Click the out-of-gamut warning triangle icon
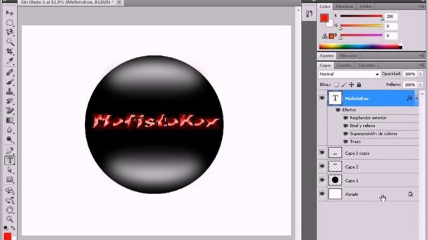 coord(324,36)
